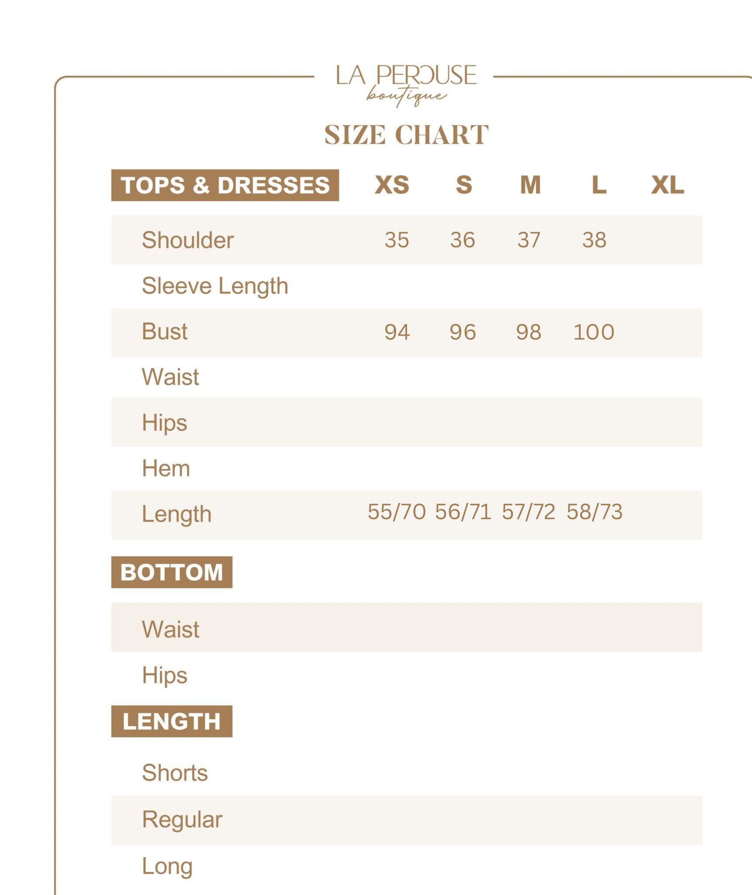Select the Sleeve Length row label
The width and height of the screenshot is (752, 895).
pyautogui.click(x=215, y=286)
